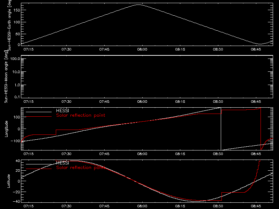Click the Sun-HESSI-Earth angle [deg] axis title
279x209 pixels.
pyautogui.click(x=9, y=25)
